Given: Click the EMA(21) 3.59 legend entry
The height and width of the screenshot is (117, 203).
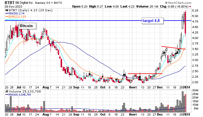Looking at the screenshot, I should click(16, 16).
